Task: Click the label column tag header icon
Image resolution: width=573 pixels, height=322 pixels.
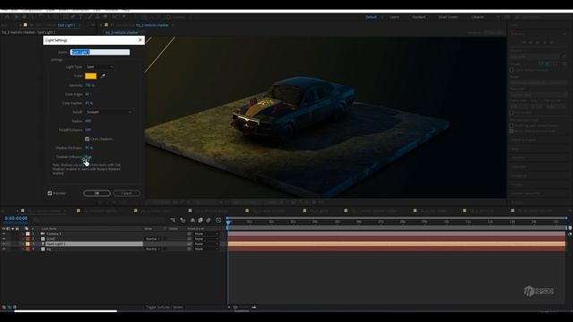Action: [x=26, y=229]
